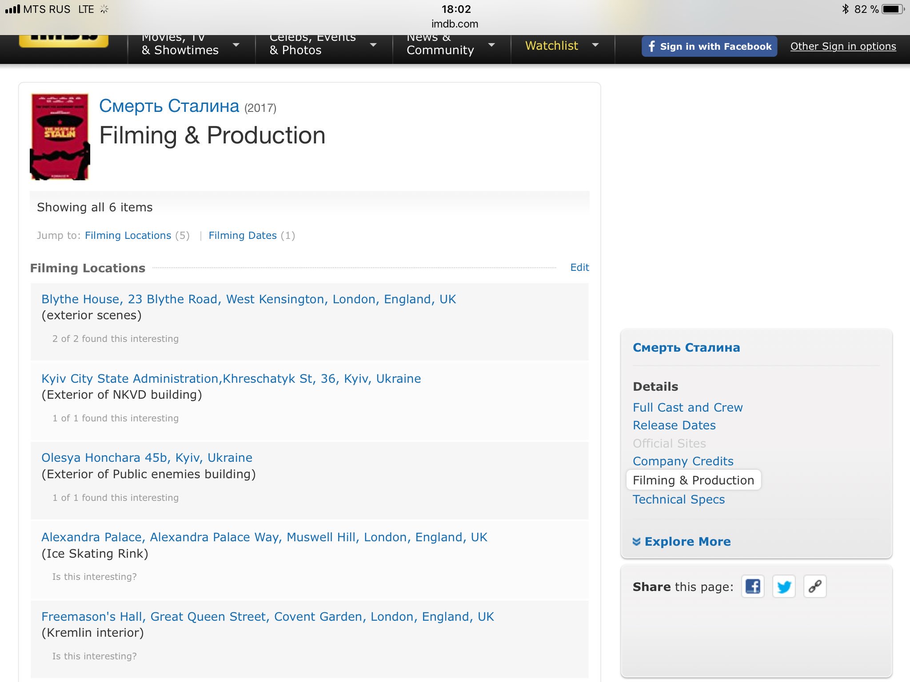Copy page link icon
Image resolution: width=910 pixels, height=682 pixels.
(x=815, y=587)
